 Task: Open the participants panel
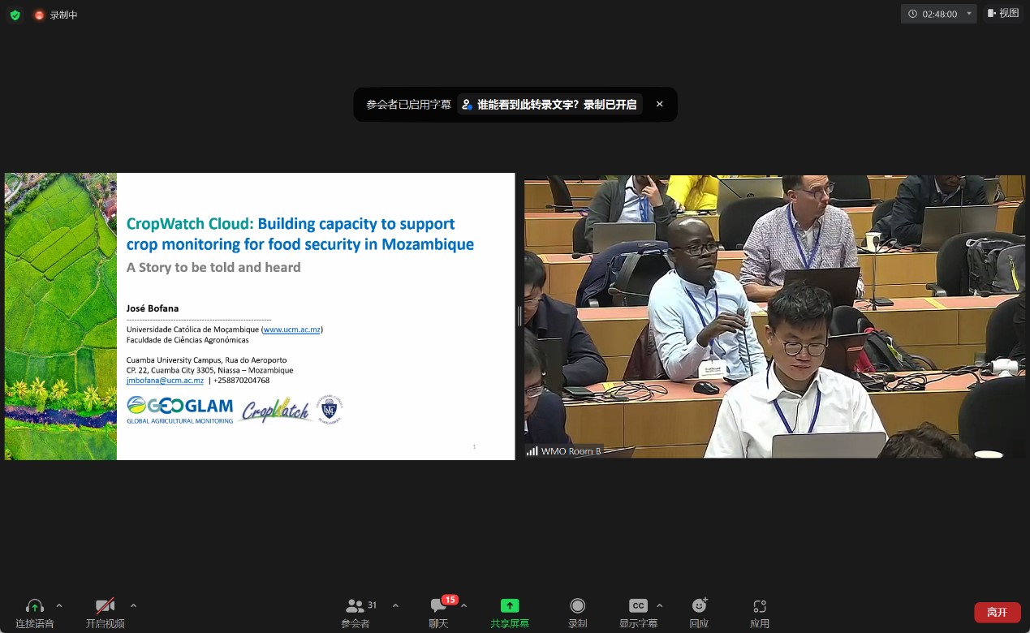[x=356, y=612]
